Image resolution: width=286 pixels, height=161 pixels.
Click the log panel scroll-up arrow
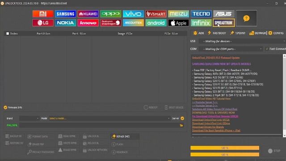(284, 56)
